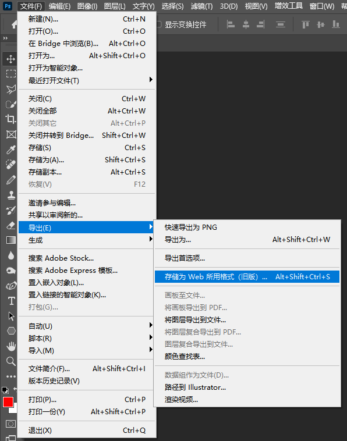The width and height of the screenshot is (347, 441).
Task: Choose 文件简介(F)...
Action: click(x=86, y=368)
